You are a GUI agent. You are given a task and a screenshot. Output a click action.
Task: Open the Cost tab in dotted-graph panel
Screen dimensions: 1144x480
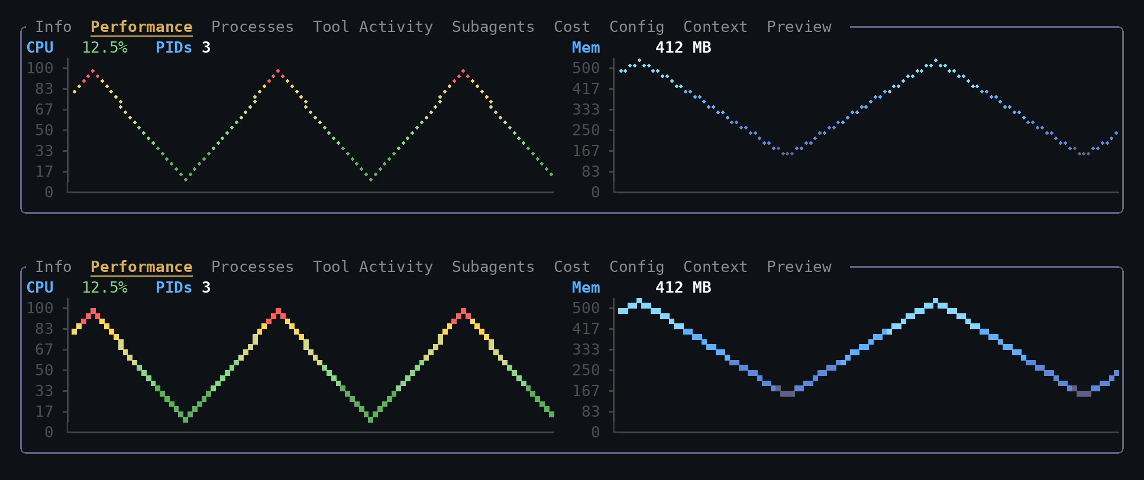(572, 27)
